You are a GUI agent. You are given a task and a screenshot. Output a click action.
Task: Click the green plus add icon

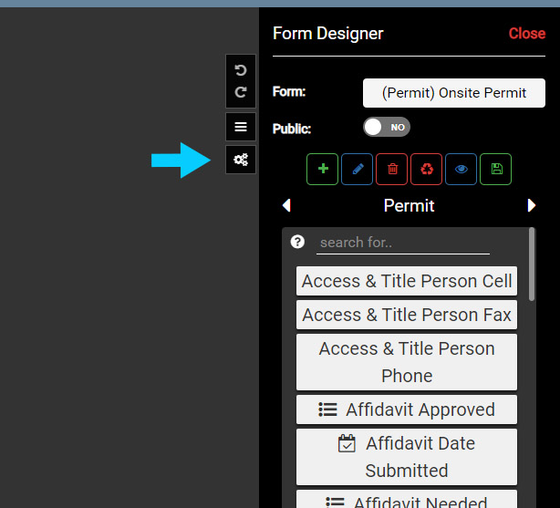pos(322,169)
